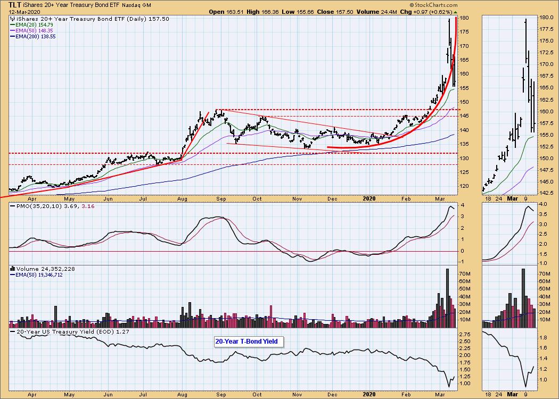Image resolution: width=559 pixels, height=399 pixels.
Task: Click the High 166.36 value
Action: [262, 12]
